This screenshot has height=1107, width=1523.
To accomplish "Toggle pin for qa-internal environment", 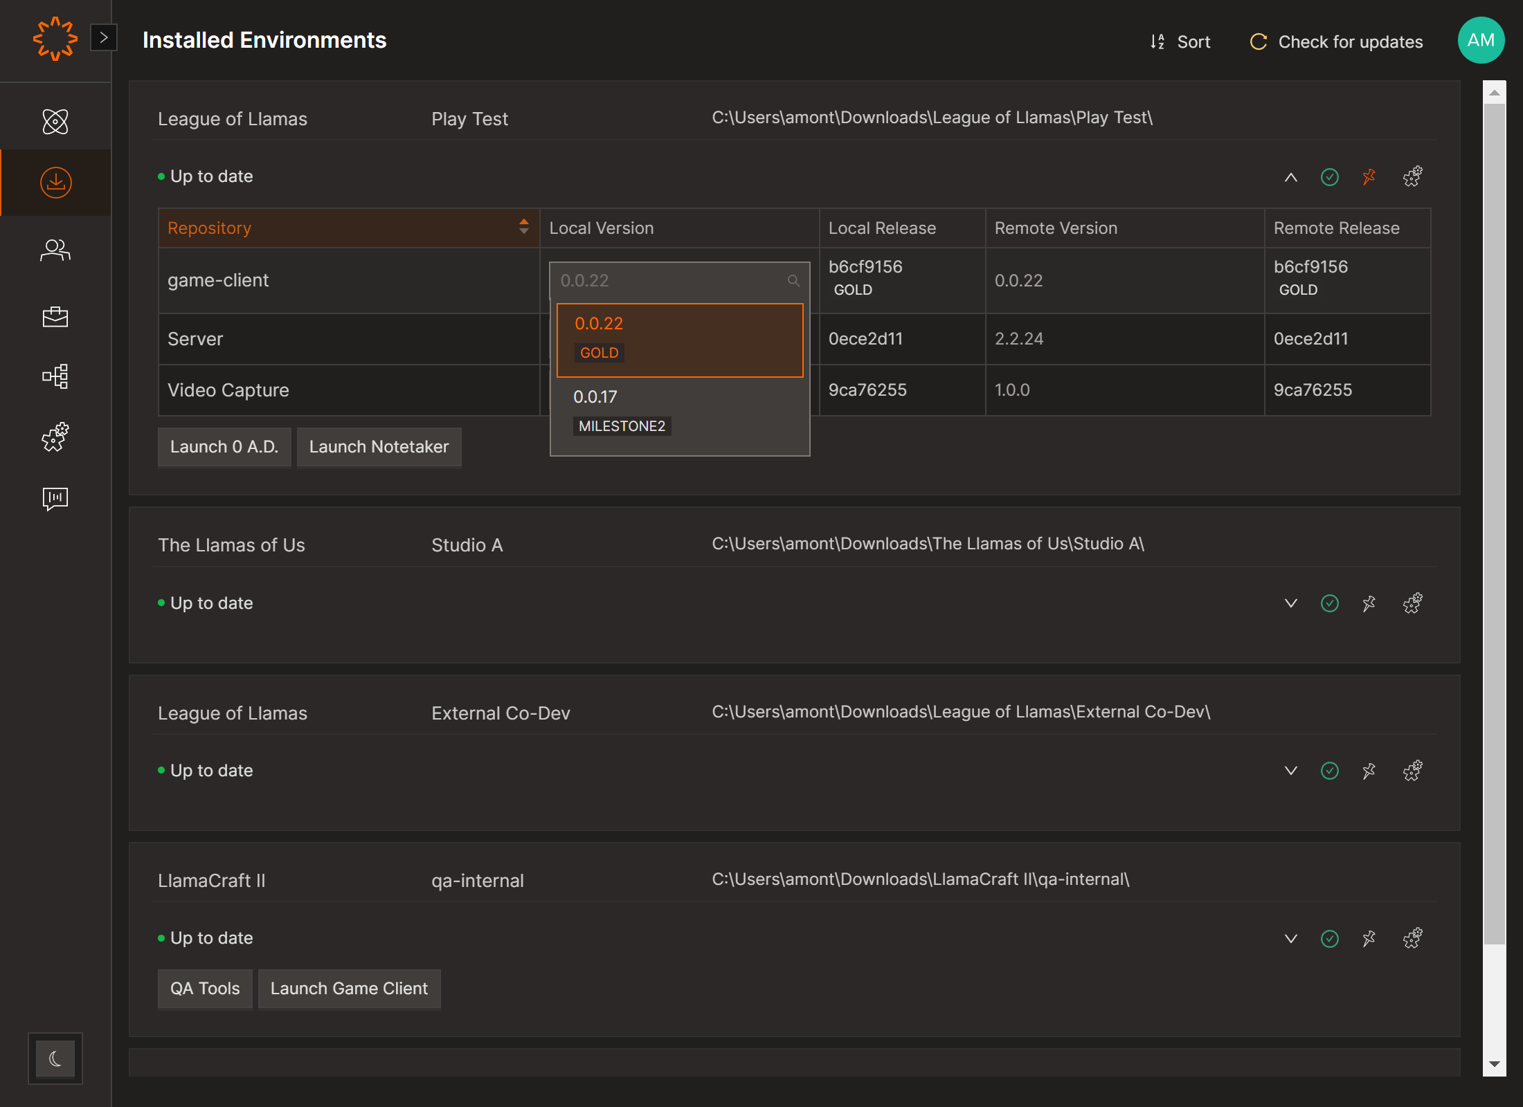I will click(1369, 939).
